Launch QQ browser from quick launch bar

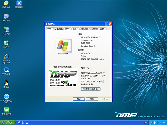(x=27, y=123)
